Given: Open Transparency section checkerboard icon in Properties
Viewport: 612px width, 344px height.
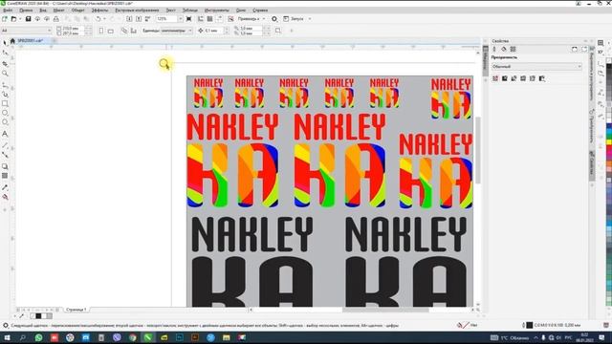Looking at the screenshot, I should coord(513,49).
